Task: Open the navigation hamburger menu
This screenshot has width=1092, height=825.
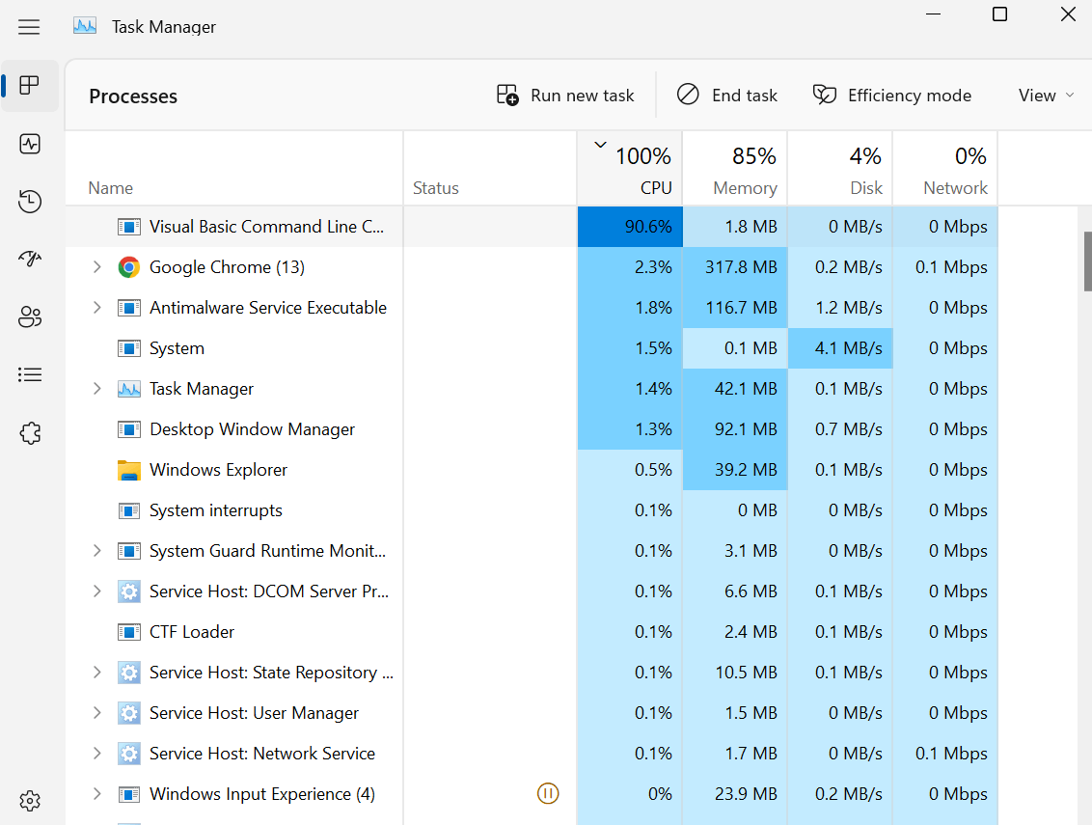Action: [29, 26]
